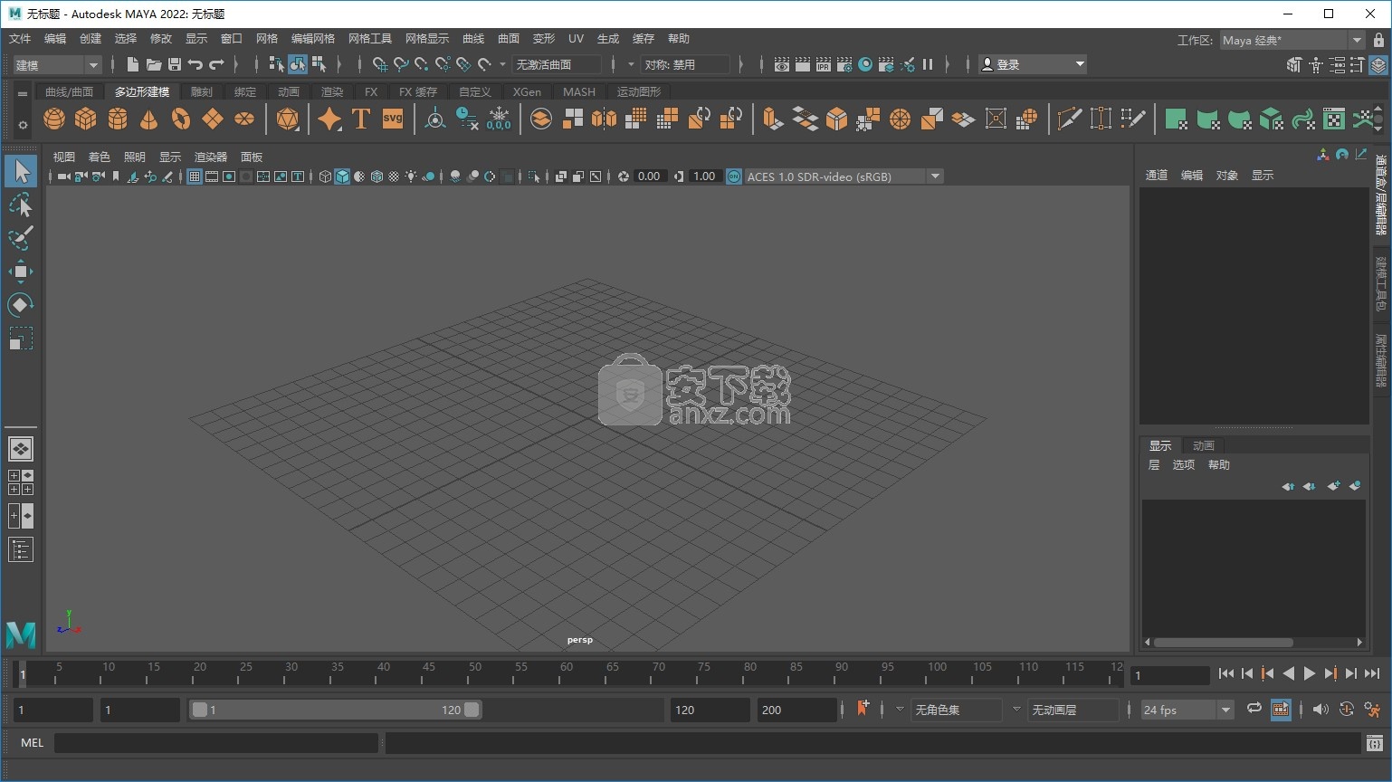Select the Lasso select tool

21,205
